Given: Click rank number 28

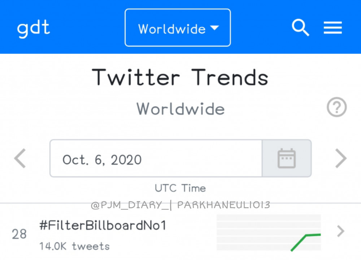Looking at the screenshot, I should tap(19, 234).
